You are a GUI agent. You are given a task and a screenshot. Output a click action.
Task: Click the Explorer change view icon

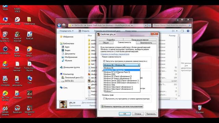[x=173, y=31]
